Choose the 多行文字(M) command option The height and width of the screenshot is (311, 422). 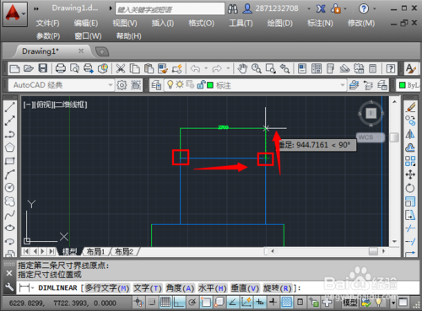(x=107, y=288)
